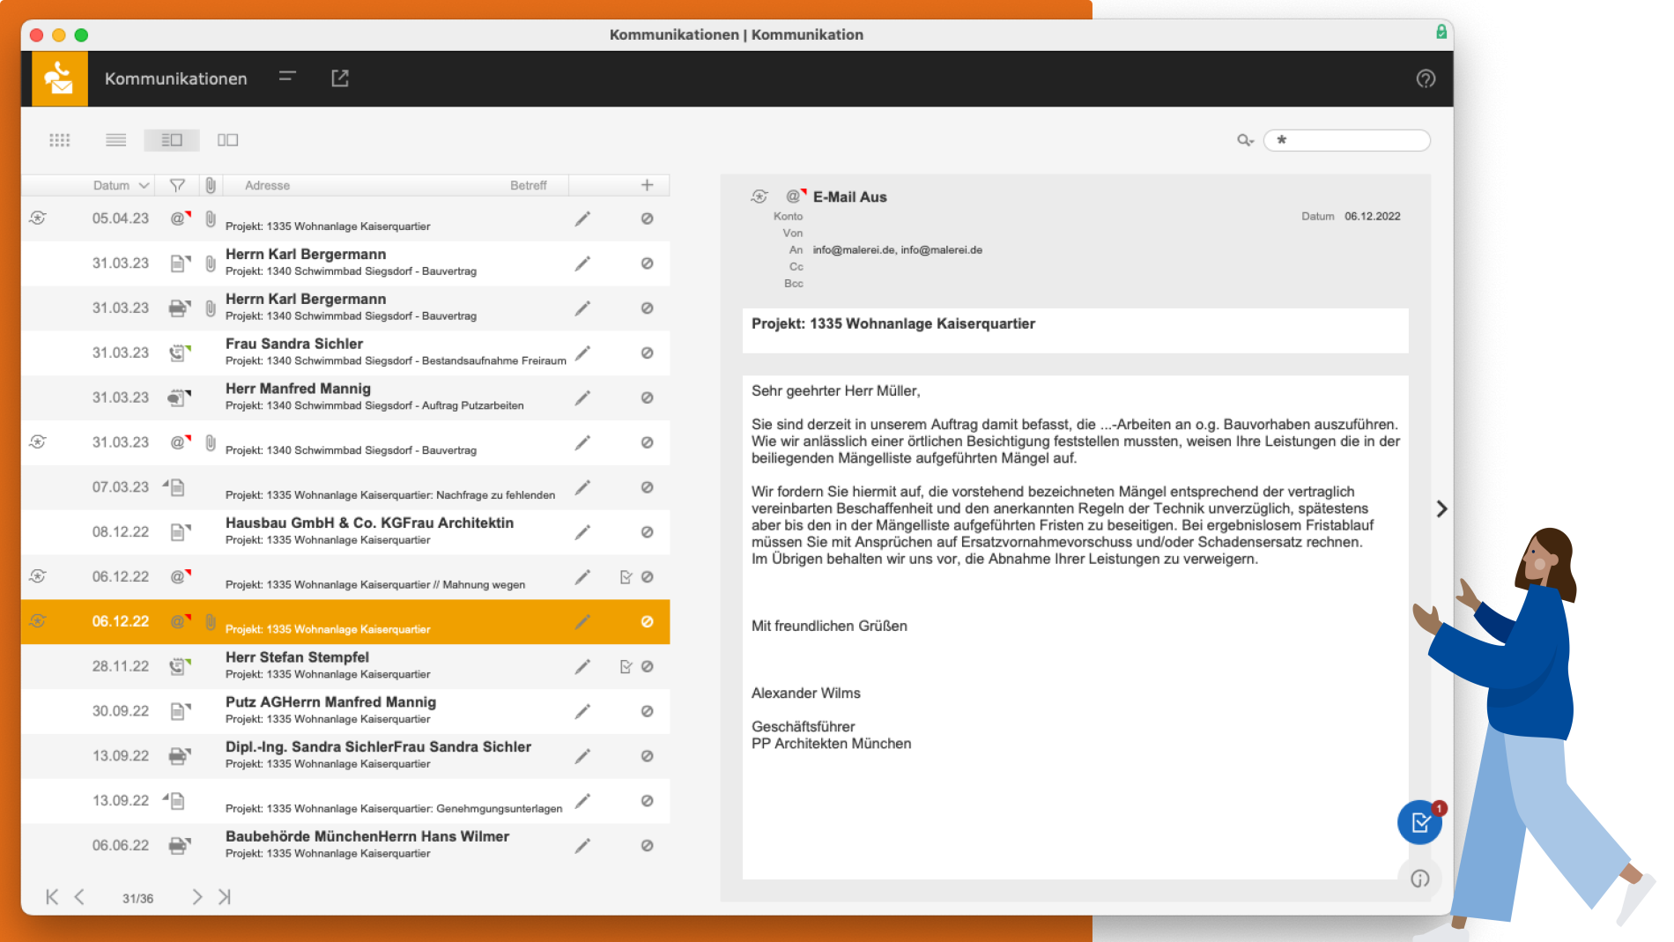Edit the Putz AG Manfred Mannig entry

coord(582,711)
